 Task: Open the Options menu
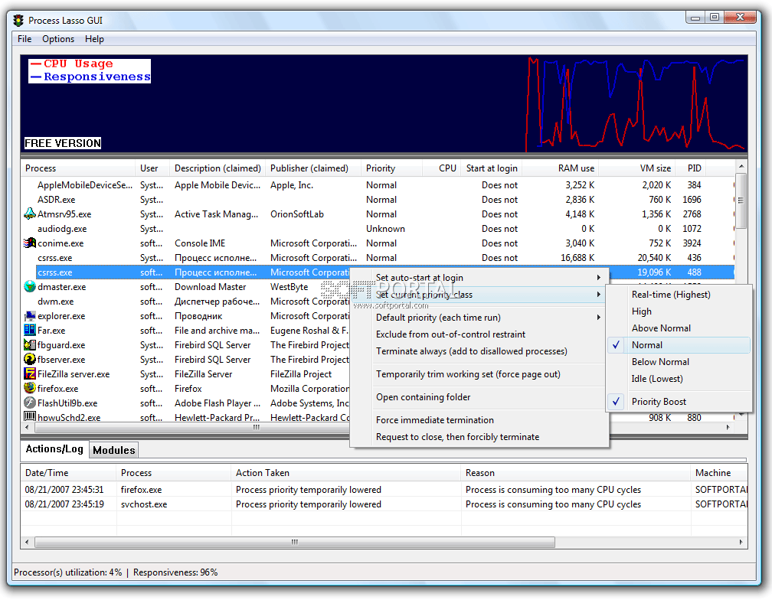[x=58, y=39]
